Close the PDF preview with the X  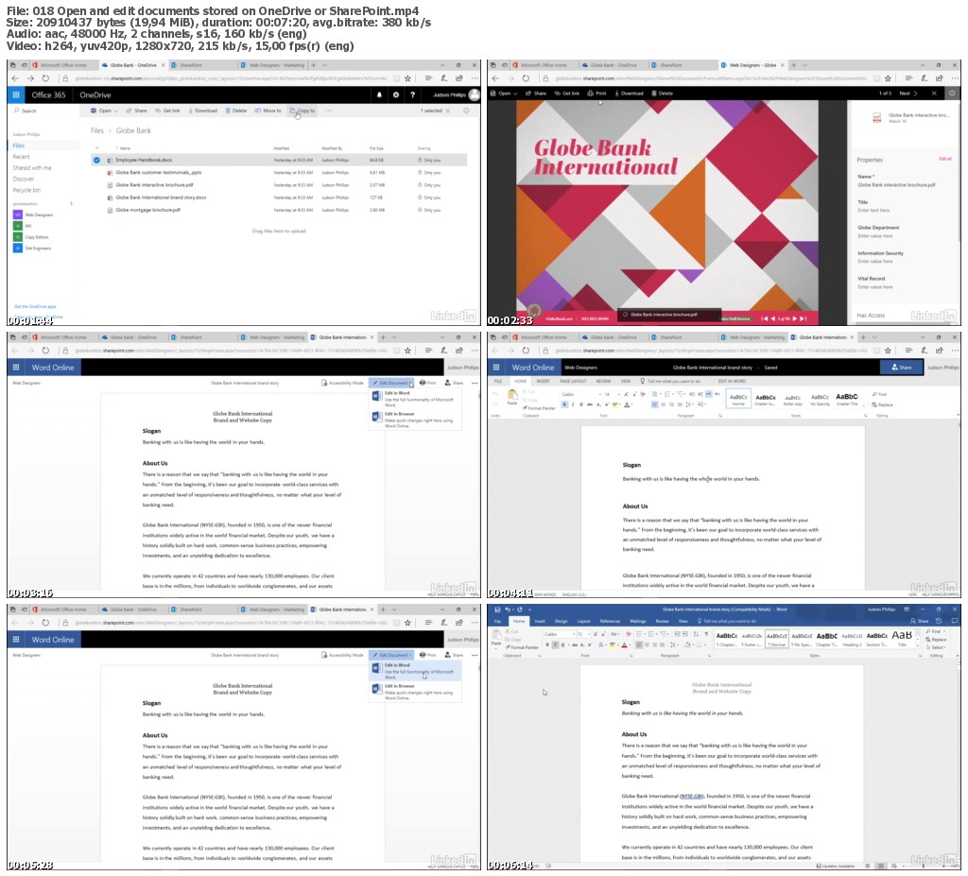[x=934, y=94]
